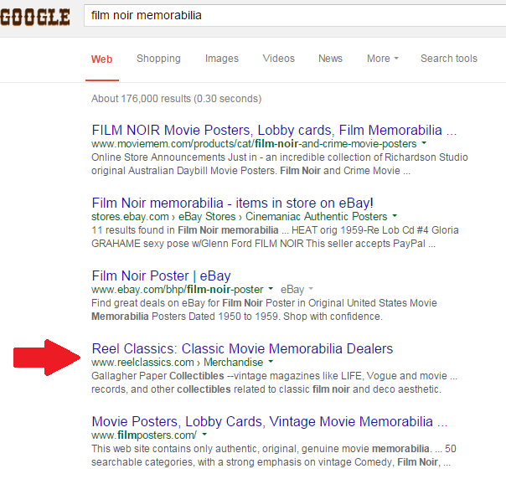Expand green arrow after reelclassics.com Merchandise

pyautogui.click(x=271, y=363)
